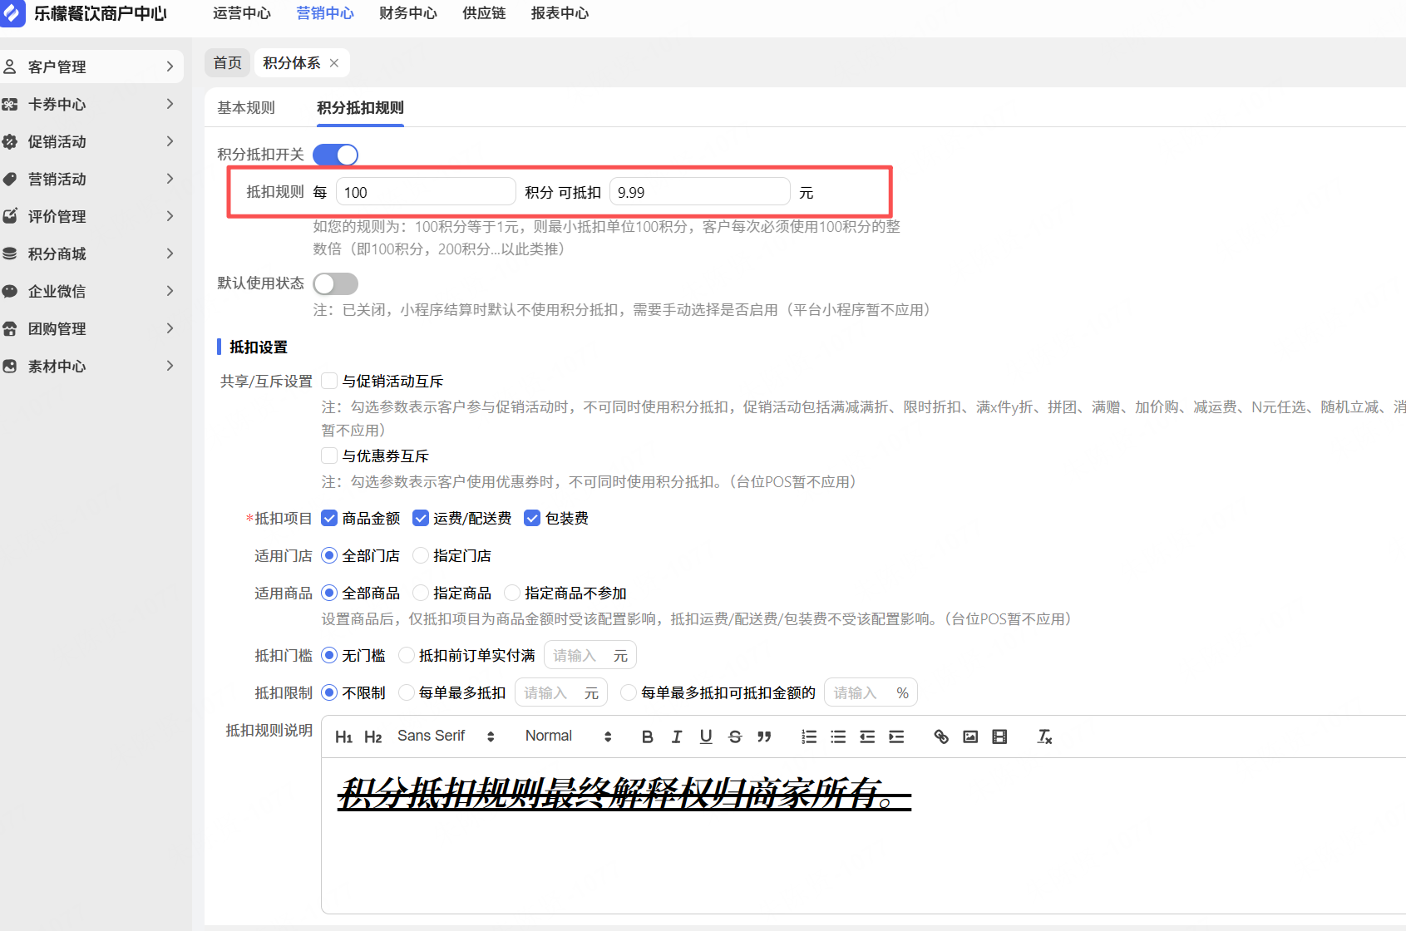Select 指定商品不参加 radio option
The image size is (1406, 931).
[512, 593]
